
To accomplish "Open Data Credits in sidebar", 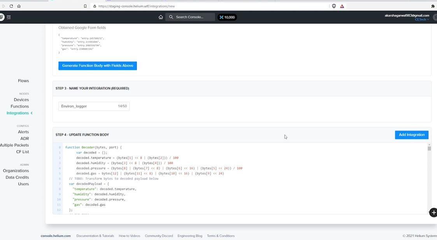I will [x=17, y=177].
